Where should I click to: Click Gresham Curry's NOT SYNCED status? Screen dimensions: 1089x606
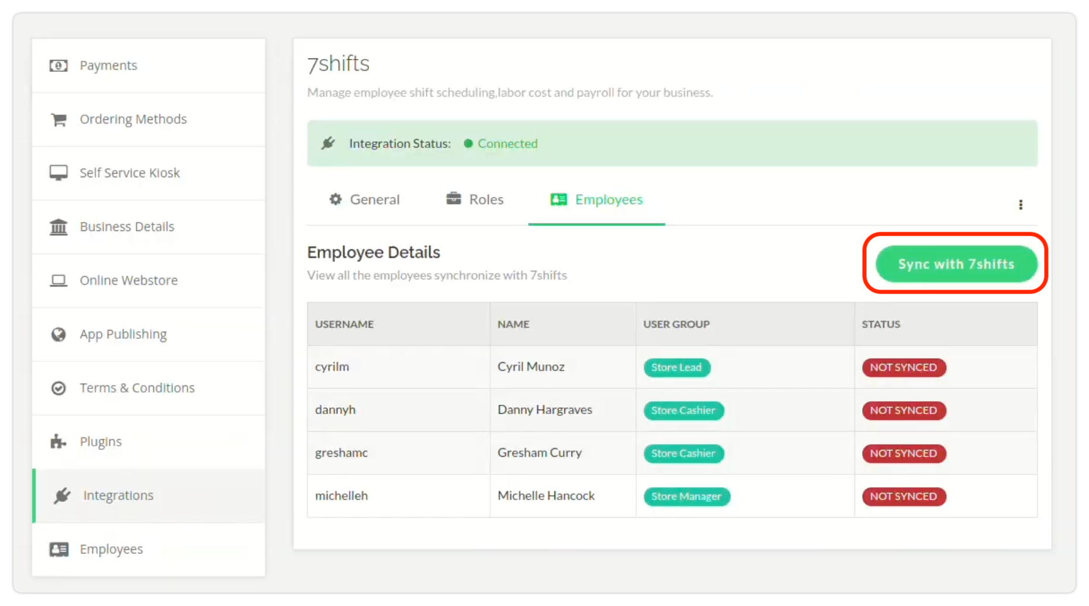coord(904,453)
